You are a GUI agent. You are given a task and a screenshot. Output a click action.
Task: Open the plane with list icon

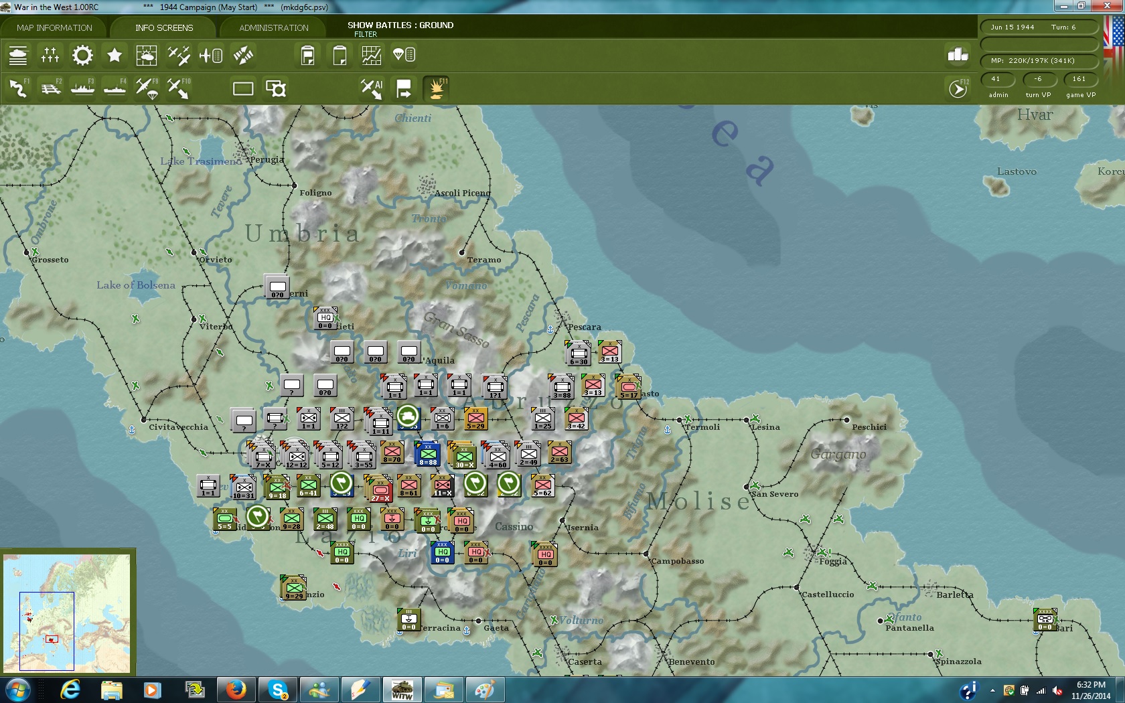[211, 55]
